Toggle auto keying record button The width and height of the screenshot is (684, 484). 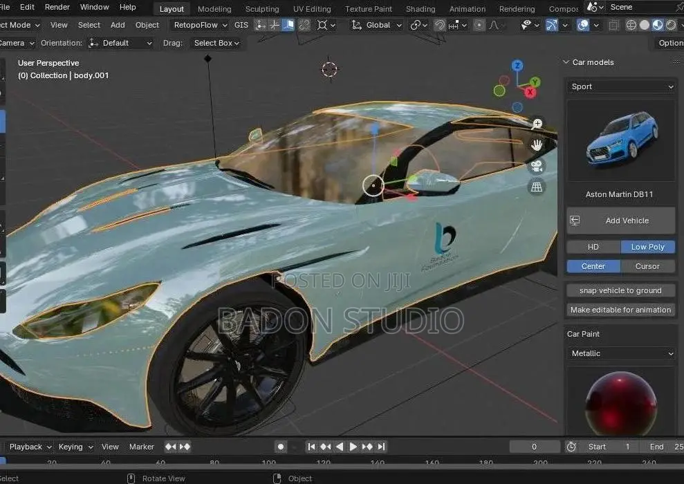(281, 447)
